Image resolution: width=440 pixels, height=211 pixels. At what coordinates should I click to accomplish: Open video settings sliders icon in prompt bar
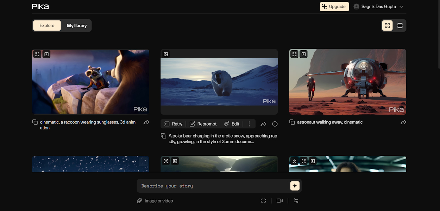click(x=296, y=200)
